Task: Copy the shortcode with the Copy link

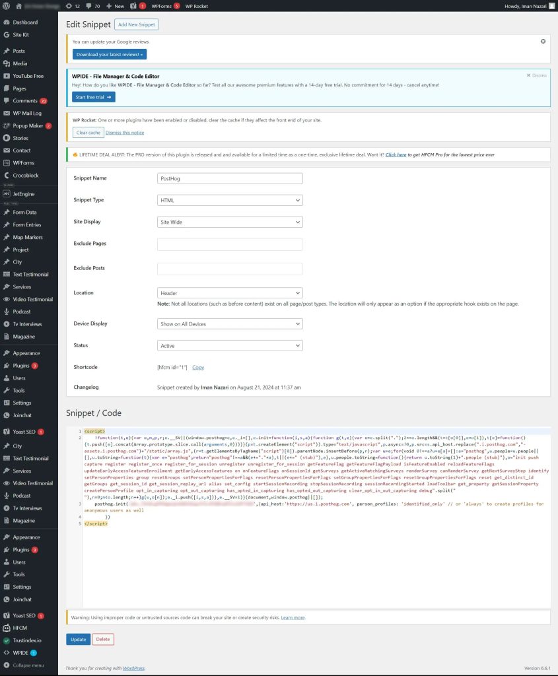Action: click(198, 367)
